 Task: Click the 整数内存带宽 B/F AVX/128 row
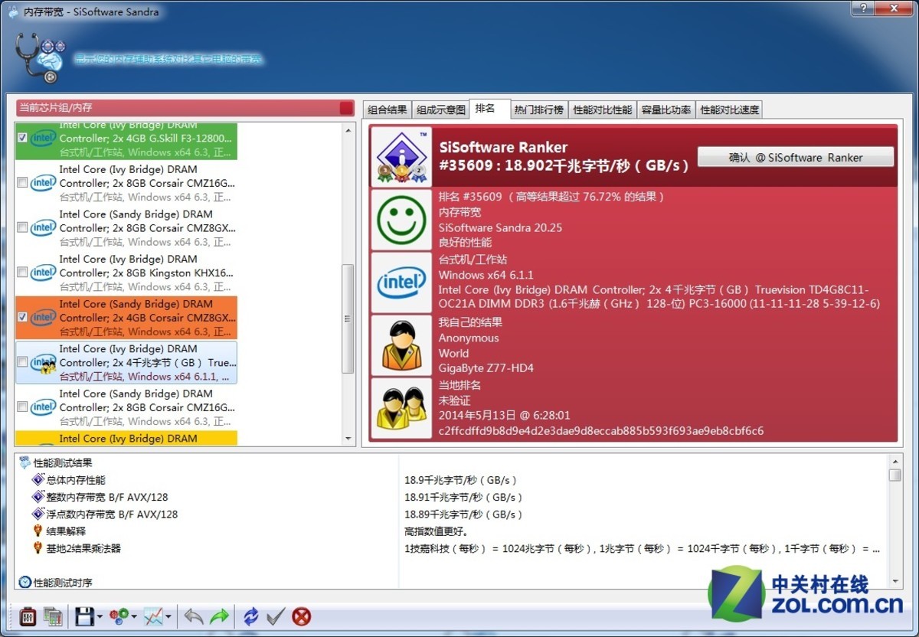pyautogui.click(x=452, y=497)
